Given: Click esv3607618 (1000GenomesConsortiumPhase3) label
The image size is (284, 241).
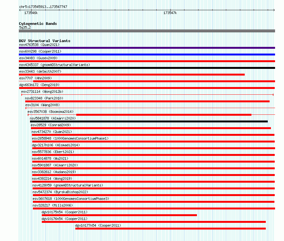Looking at the screenshot, I should pyautogui.click(x=71, y=199).
